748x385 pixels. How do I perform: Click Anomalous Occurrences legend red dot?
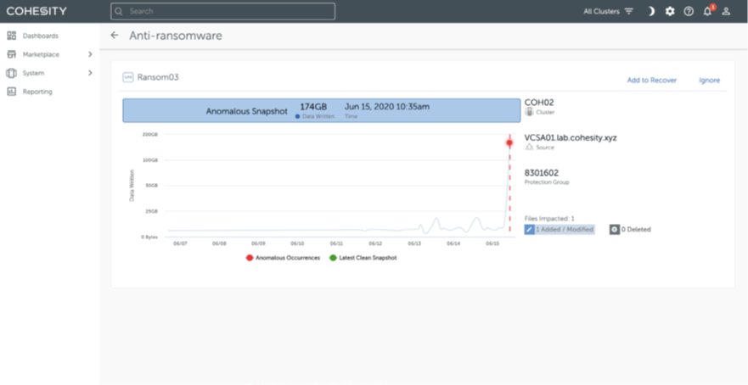click(x=250, y=258)
